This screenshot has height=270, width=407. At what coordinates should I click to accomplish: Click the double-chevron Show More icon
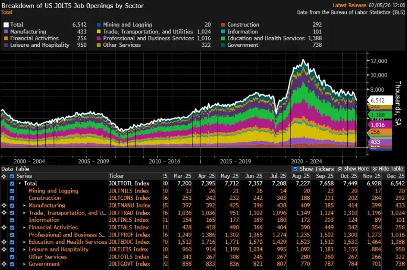pos(340,169)
